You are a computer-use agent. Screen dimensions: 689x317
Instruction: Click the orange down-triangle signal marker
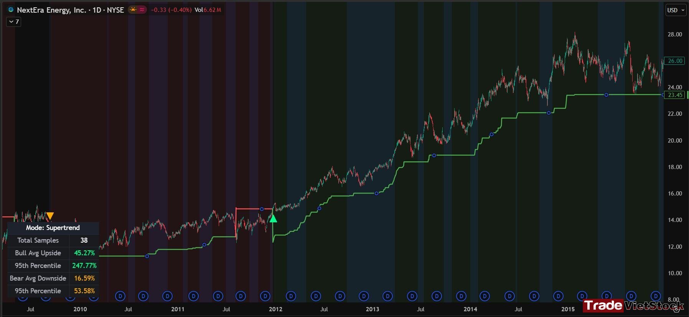tap(50, 216)
